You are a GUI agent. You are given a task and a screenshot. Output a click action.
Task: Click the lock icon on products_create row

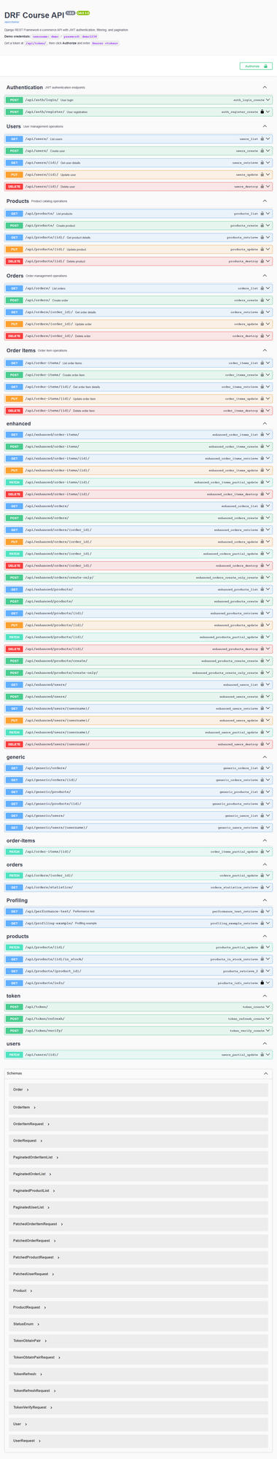pos(262,225)
